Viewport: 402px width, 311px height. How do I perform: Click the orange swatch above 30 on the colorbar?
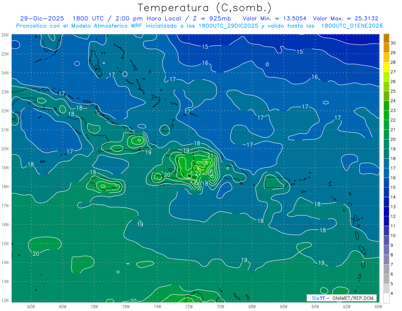tap(386, 38)
